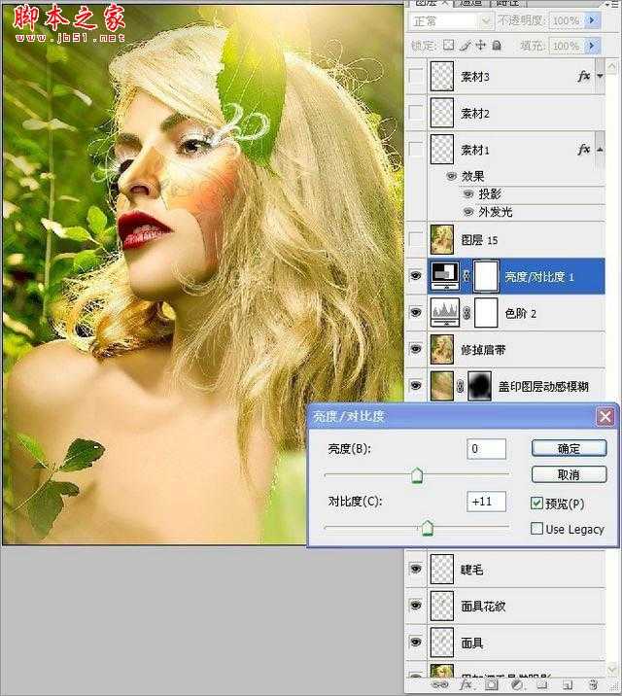The image size is (622, 696).
Task: Toggle lock position move icon
Action: tap(481, 46)
